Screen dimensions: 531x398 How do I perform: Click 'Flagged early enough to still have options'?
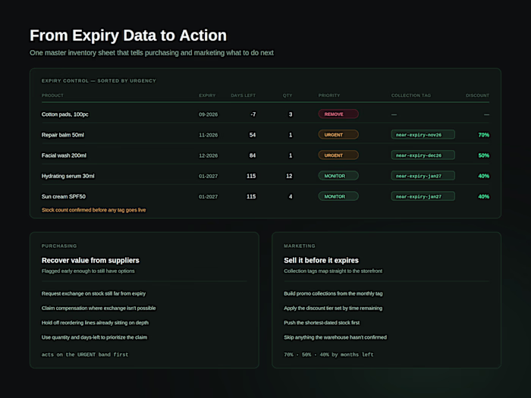point(88,271)
